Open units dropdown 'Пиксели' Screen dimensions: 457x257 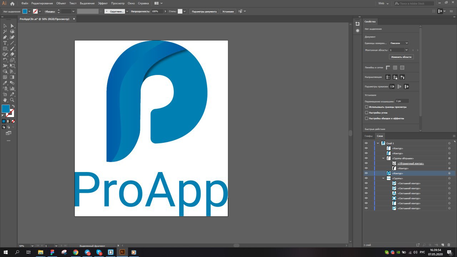[399, 43]
